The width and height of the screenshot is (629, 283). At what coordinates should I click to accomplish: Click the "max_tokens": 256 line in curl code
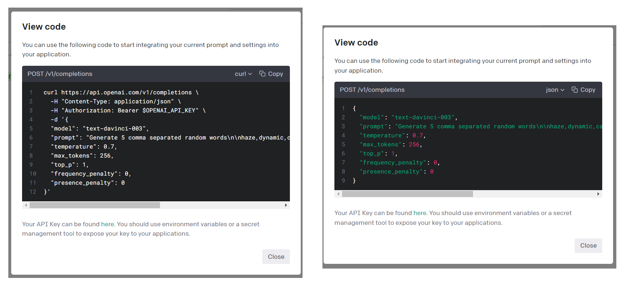click(82, 156)
